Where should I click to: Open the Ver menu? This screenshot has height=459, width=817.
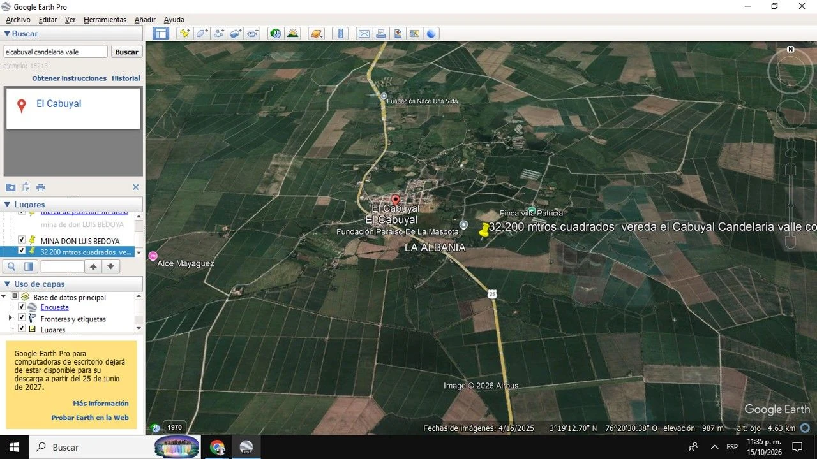70,20
